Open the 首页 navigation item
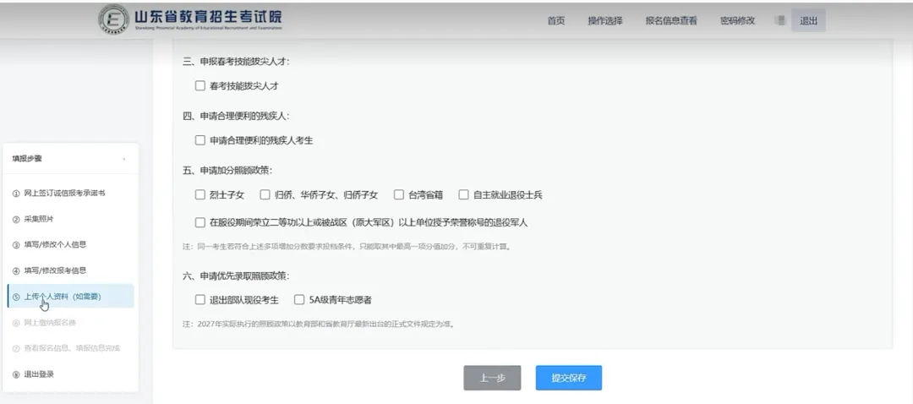This screenshot has height=404, width=913. [556, 20]
